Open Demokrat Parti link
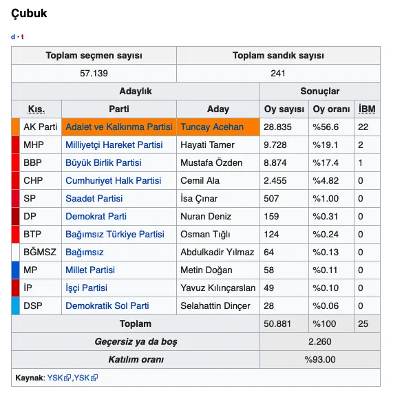This screenshot has width=413, height=397. [96, 217]
